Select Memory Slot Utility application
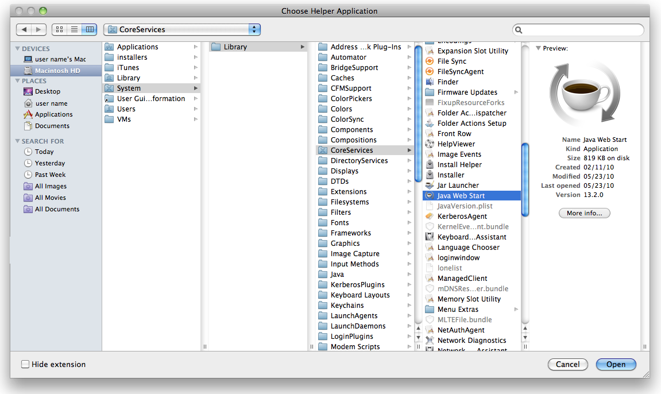Image resolution: width=661 pixels, height=394 pixels. pyautogui.click(x=471, y=299)
